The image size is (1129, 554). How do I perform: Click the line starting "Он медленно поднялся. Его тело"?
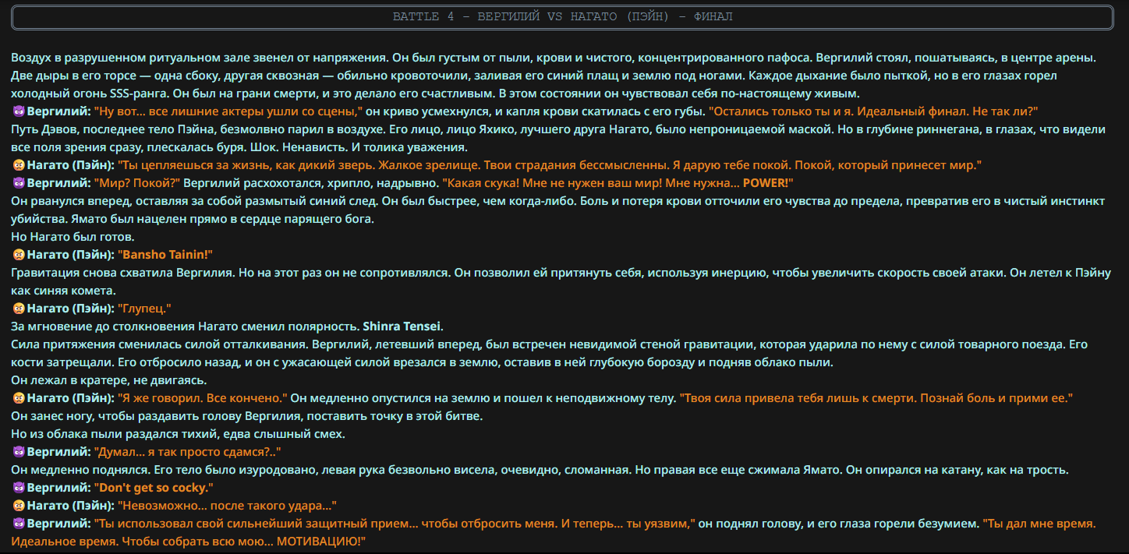(x=540, y=470)
